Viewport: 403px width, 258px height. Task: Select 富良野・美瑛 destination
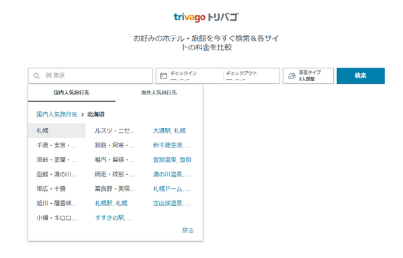click(115, 189)
